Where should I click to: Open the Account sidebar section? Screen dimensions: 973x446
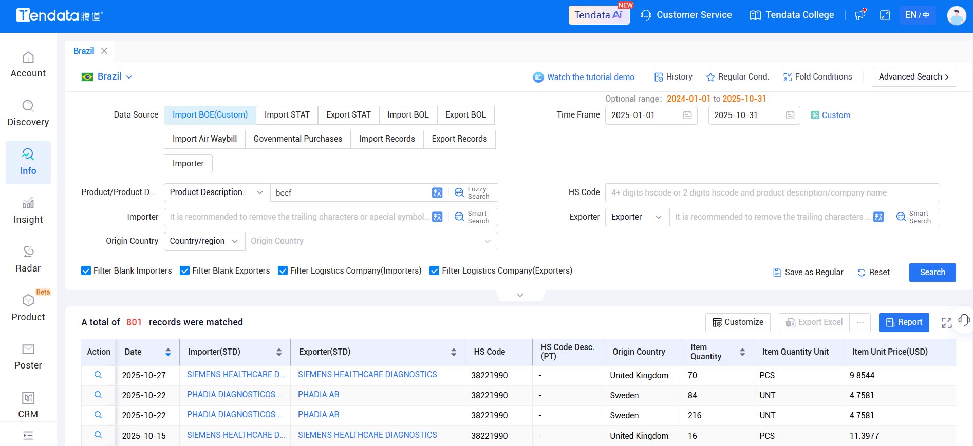(x=28, y=65)
